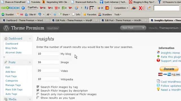The height and width of the screenshot is (101, 181).
Task: Uncheck Search Flickr images by description
Action: tap(38, 90)
